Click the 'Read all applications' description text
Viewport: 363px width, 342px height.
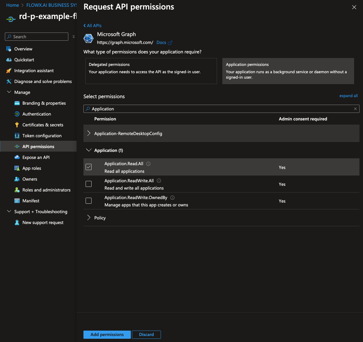[124, 171]
